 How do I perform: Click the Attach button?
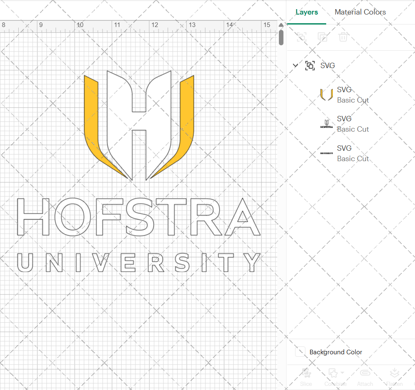click(x=365, y=377)
